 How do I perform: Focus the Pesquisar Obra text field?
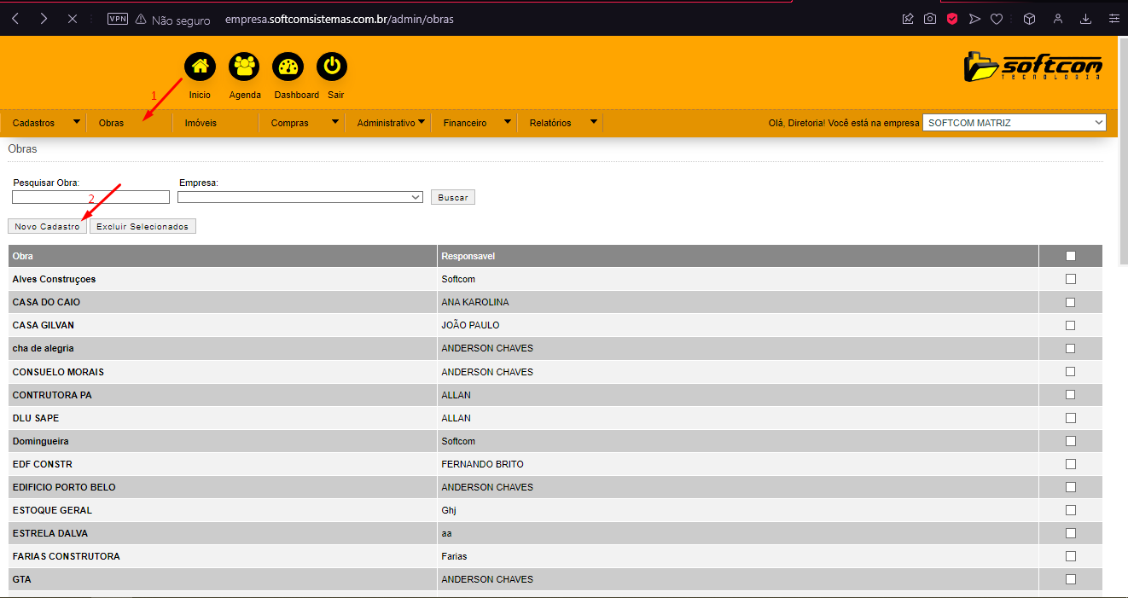click(x=90, y=197)
